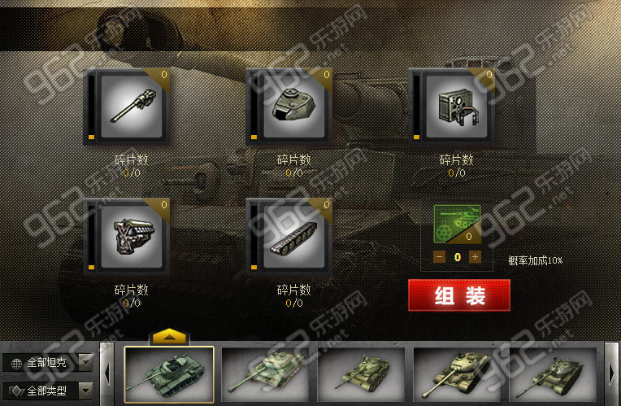Show next tanks with the right arrow

(611, 373)
